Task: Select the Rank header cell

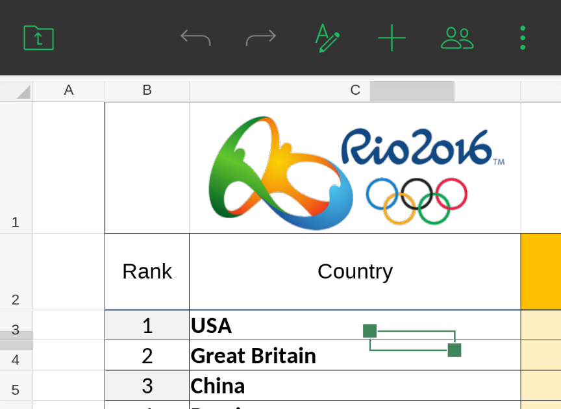Action: (147, 271)
